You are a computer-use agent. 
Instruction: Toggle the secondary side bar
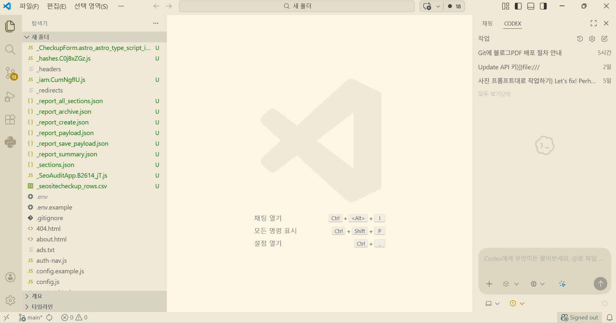click(x=544, y=6)
